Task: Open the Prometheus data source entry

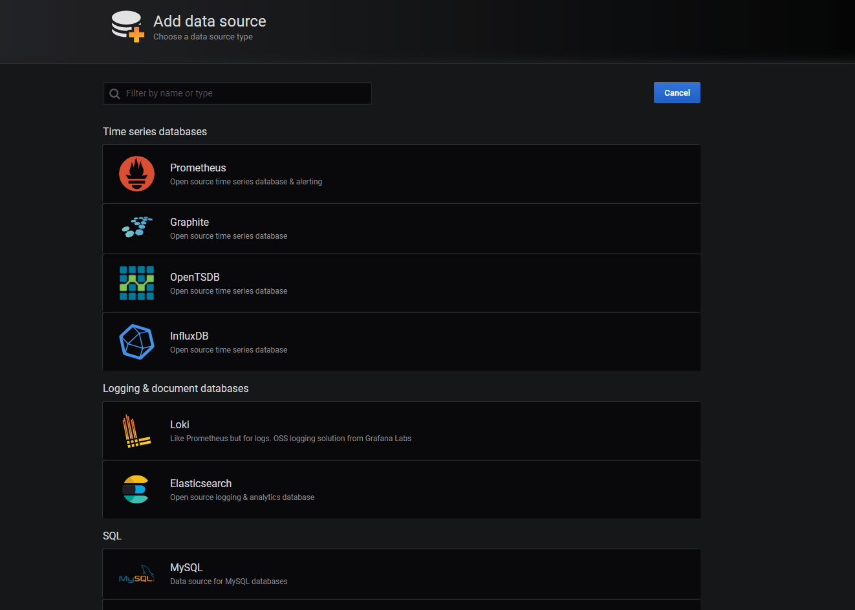Action: coord(401,173)
